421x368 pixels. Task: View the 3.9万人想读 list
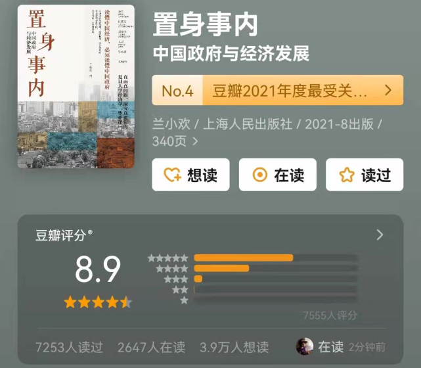point(234,347)
